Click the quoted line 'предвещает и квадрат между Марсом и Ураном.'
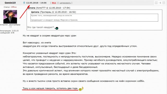The height and width of the screenshot is (94, 167). 55,20
